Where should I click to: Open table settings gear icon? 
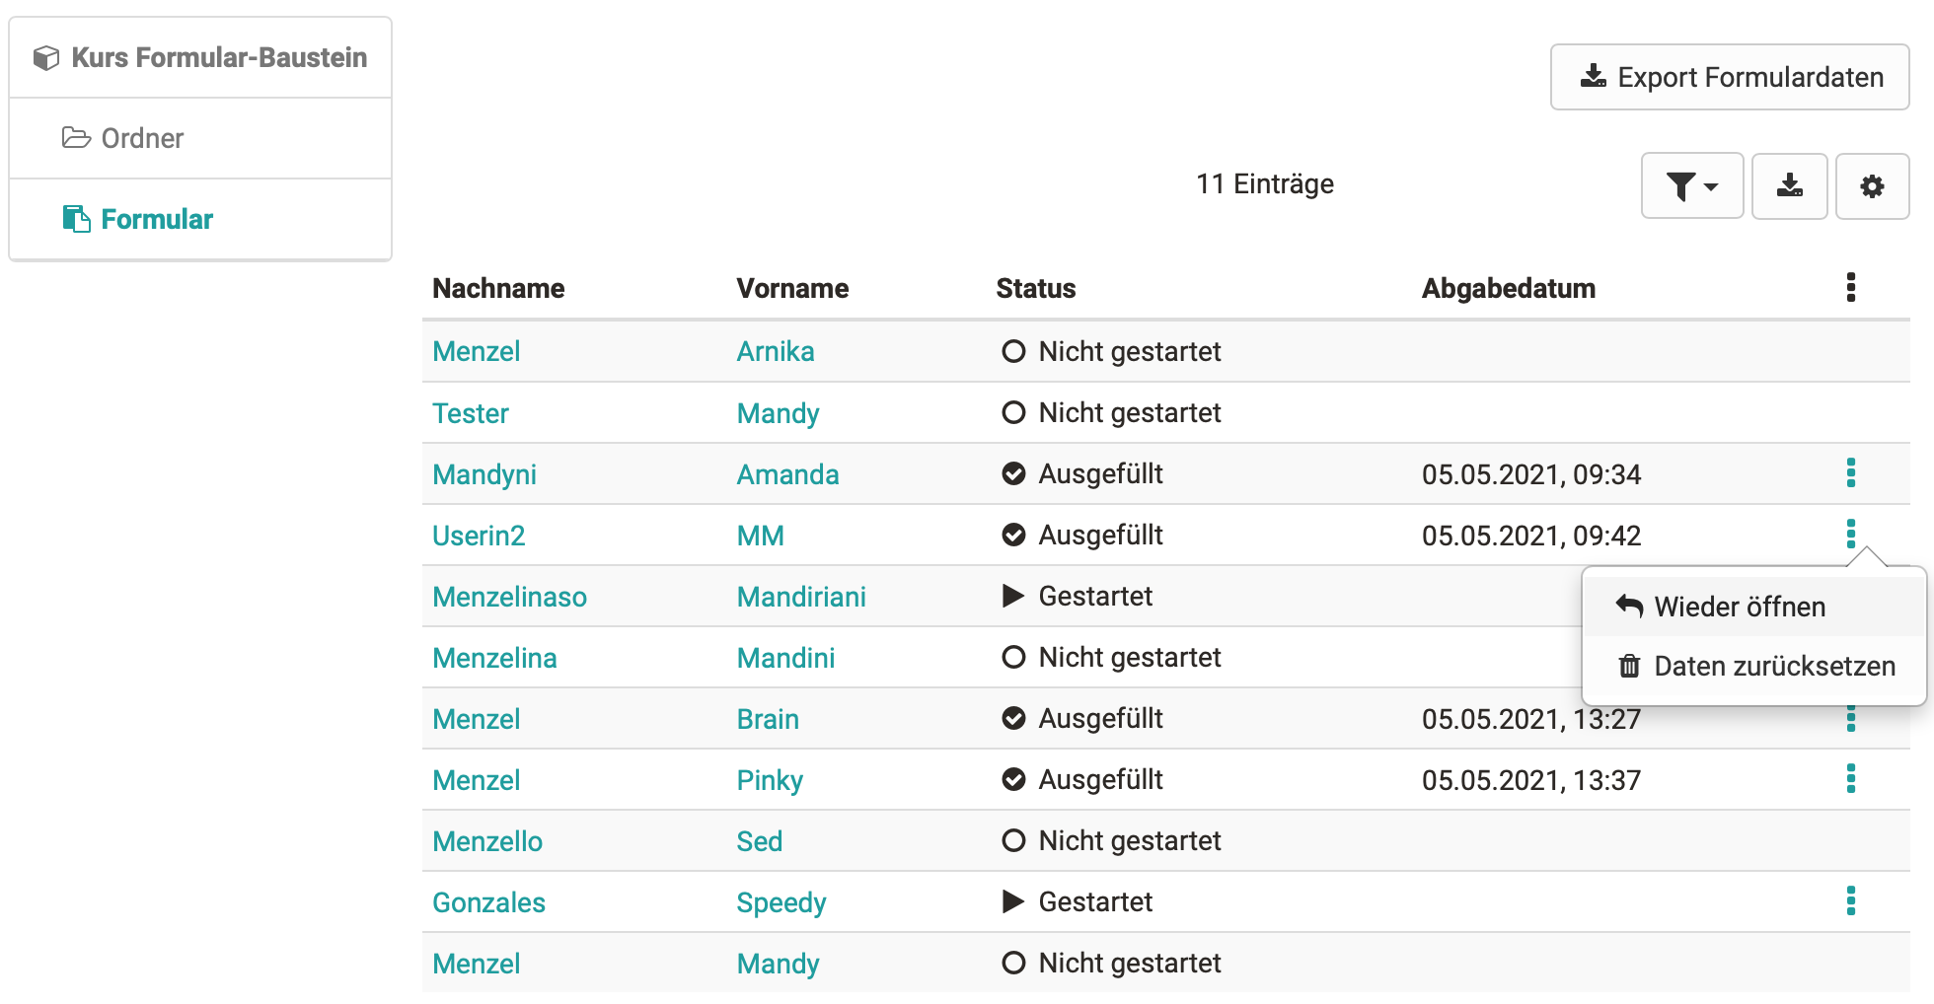coord(1872,185)
